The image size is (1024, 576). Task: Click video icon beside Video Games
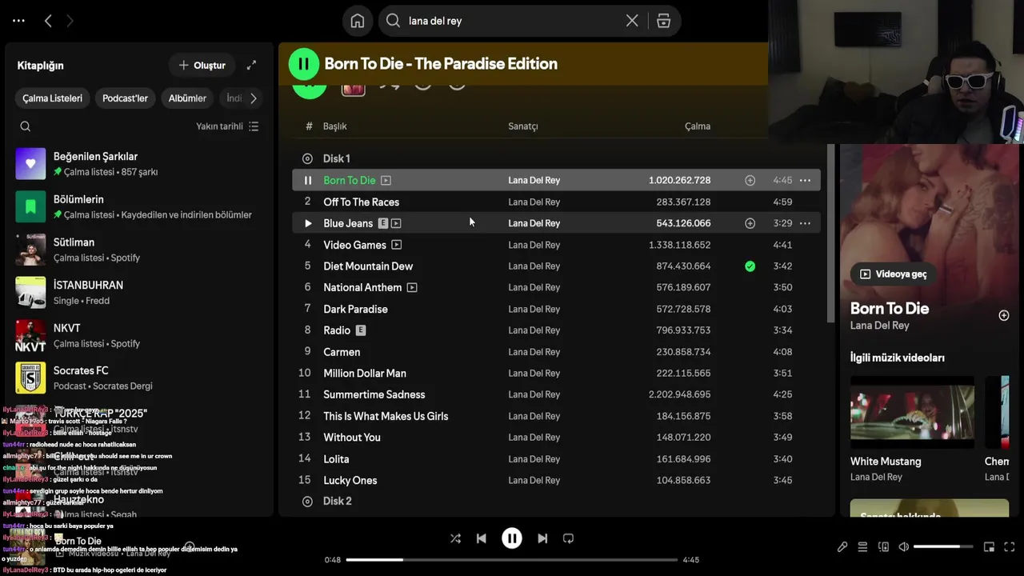tap(396, 245)
